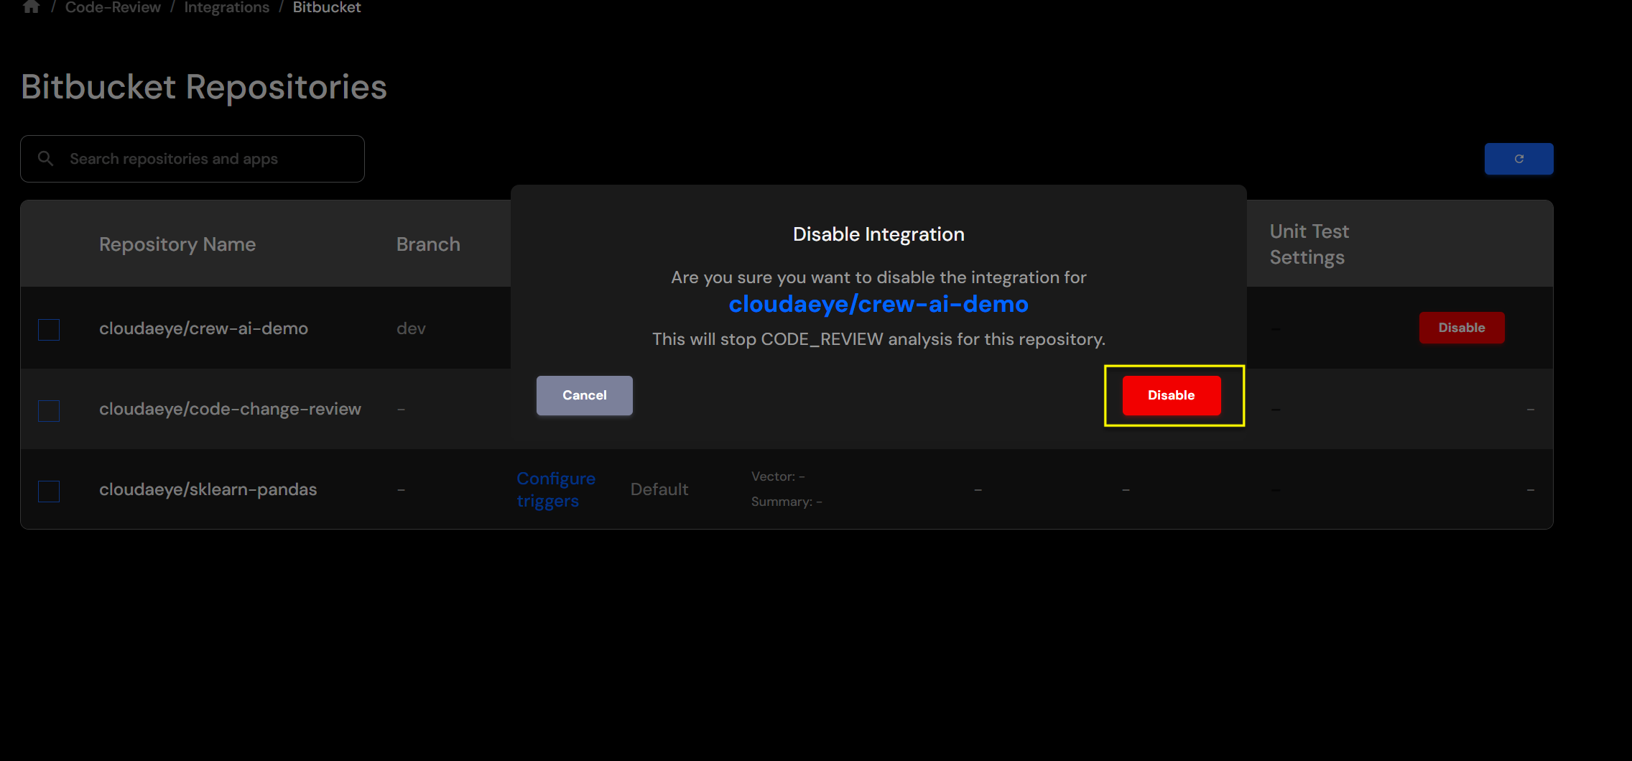Select the checkbox for cloudaeye/code-change-review
This screenshot has width=1632, height=761.
coord(48,410)
